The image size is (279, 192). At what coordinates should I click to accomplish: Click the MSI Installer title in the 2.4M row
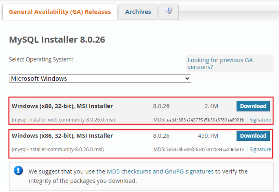[x=62, y=106]
